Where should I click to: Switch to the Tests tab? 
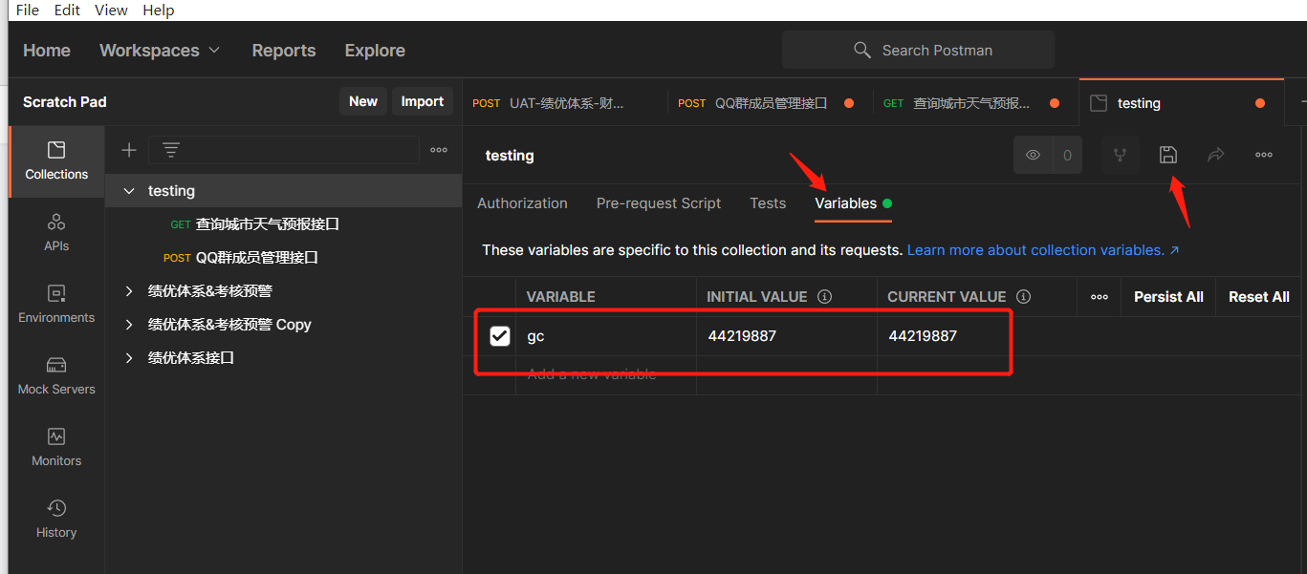(768, 203)
